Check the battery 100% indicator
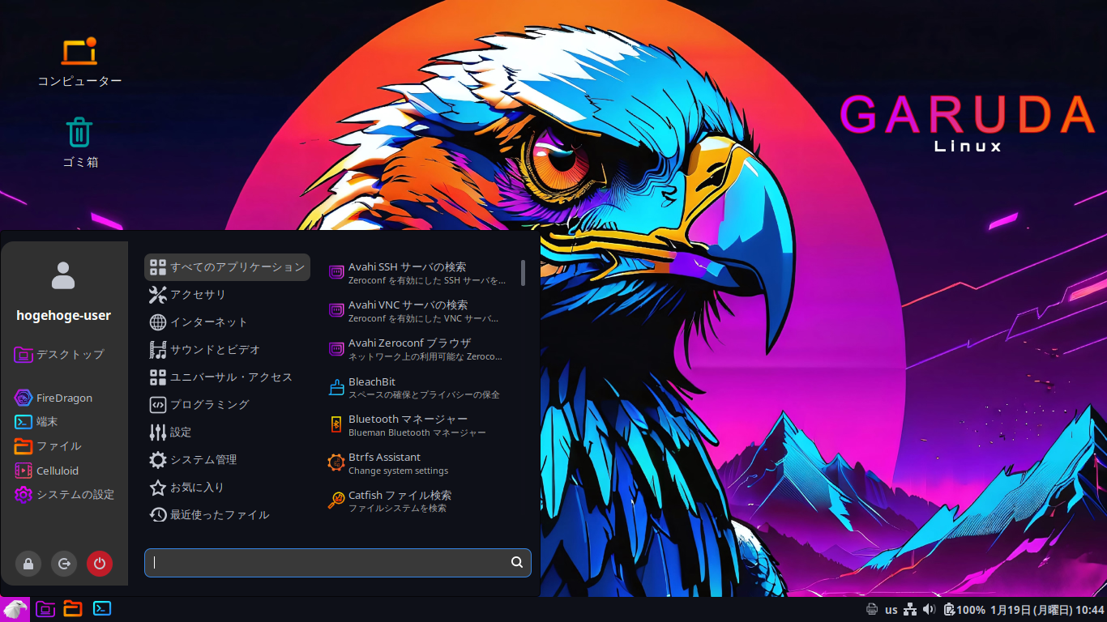The width and height of the screenshot is (1107, 622). point(964,610)
